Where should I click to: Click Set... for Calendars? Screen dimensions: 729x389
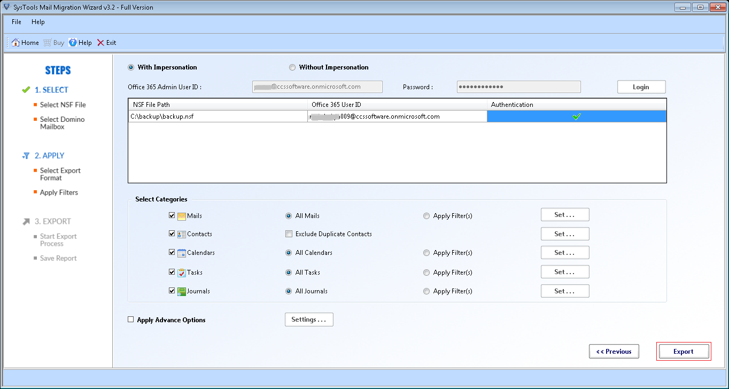565,253
